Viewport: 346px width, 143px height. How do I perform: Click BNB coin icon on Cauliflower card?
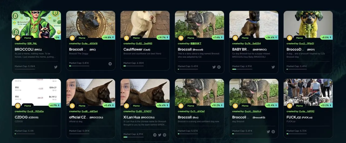[127, 38]
